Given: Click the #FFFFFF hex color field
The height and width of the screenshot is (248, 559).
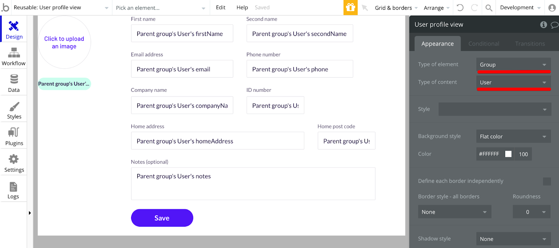Looking at the screenshot, I should (489, 154).
